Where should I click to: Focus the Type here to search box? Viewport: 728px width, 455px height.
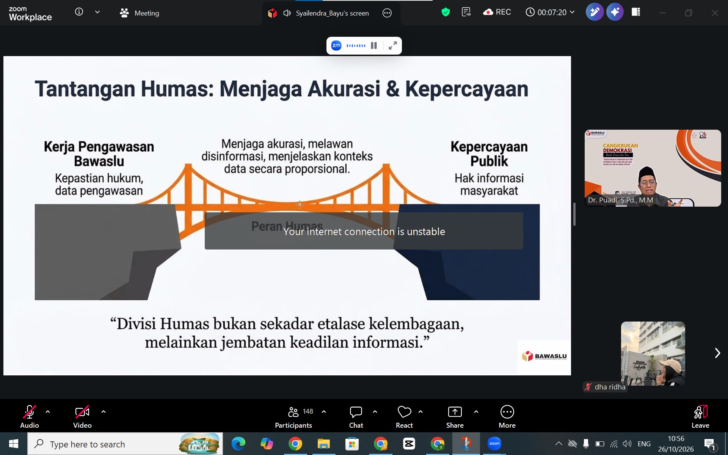pyautogui.click(x=125, y=444)
